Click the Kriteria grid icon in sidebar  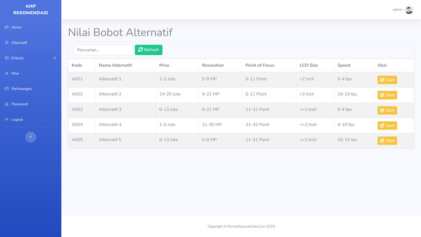(x=7, y=58)
